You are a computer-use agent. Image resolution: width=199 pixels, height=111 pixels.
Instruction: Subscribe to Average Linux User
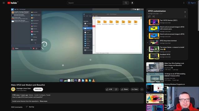pyautogui.click(x=38, y=89)
